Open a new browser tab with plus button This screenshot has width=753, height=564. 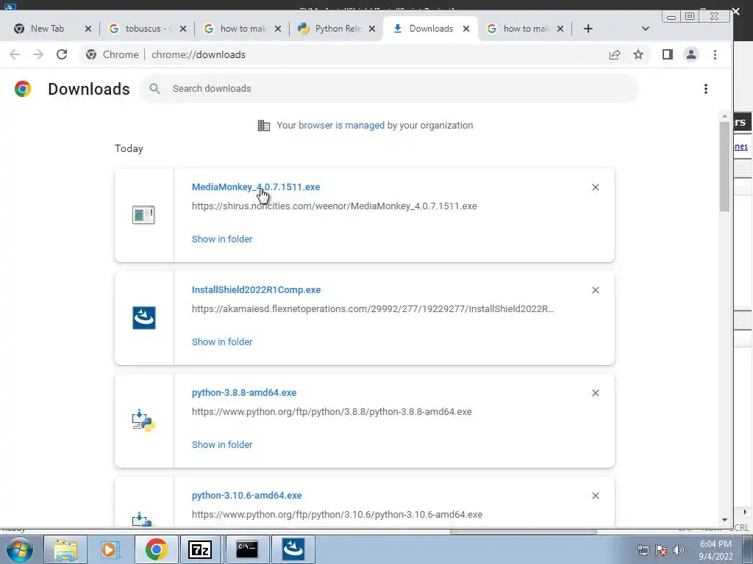click(x=588, y=29)
